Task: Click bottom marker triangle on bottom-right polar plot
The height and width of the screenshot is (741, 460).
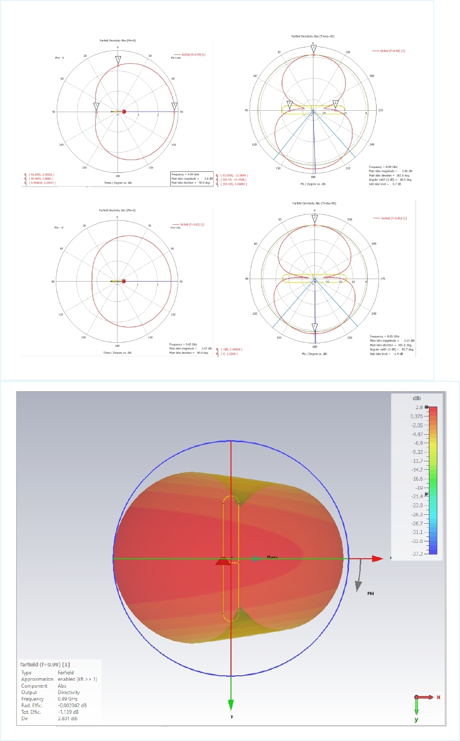Action: [314, 327]
